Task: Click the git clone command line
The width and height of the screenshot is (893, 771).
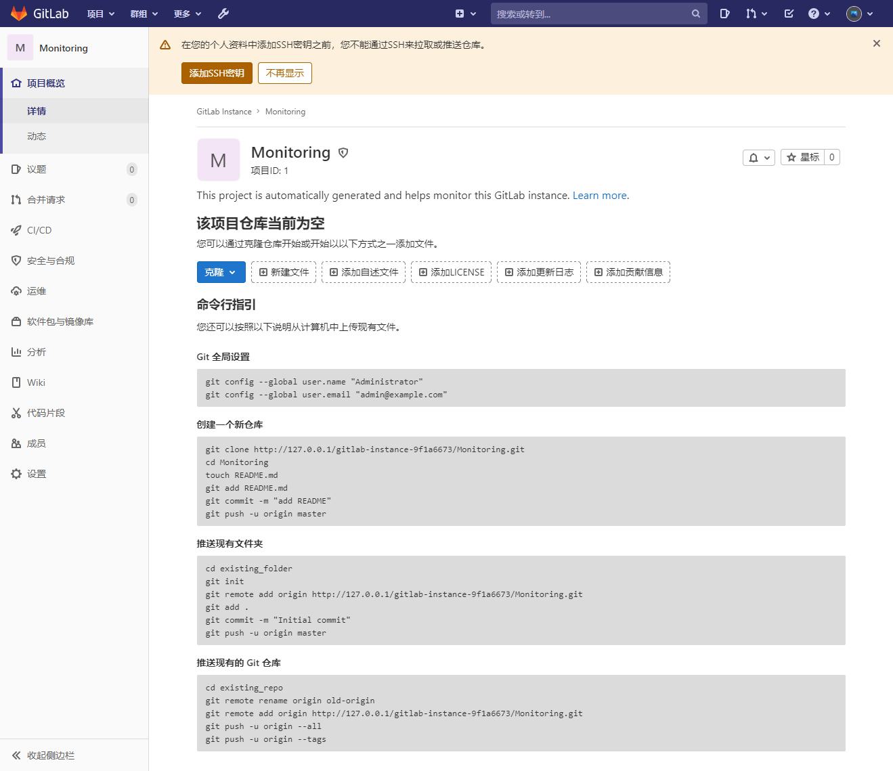Action: pyautogui.click(x=365, y=449)
